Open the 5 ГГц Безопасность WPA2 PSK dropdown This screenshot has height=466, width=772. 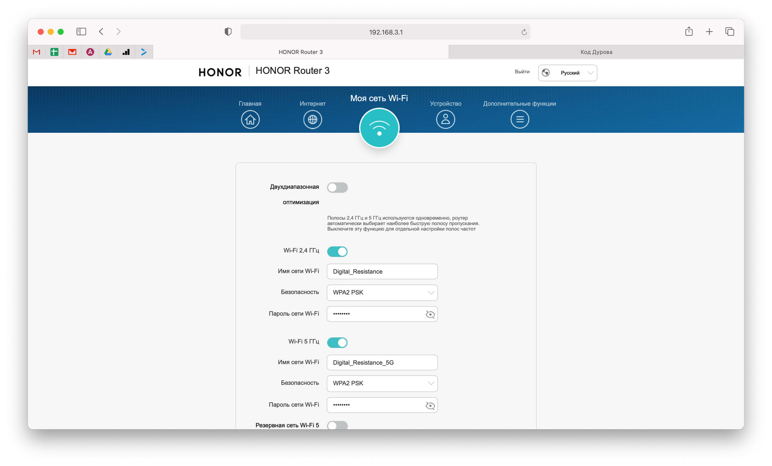pyautogui.click(x=382, y=383)
